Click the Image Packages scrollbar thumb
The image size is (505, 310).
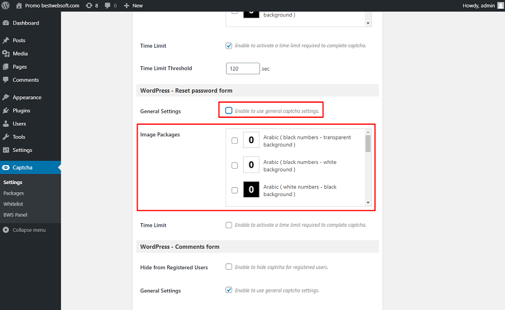[368, 144]
